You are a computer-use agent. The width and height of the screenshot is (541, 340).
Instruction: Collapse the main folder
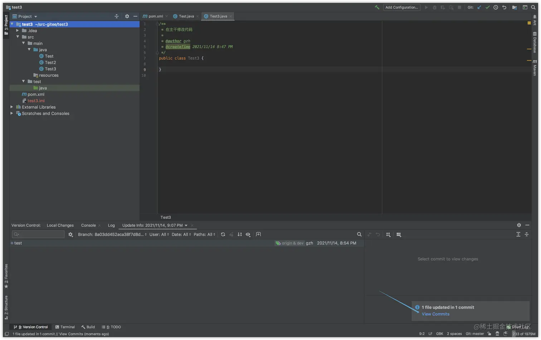point(24,43)
